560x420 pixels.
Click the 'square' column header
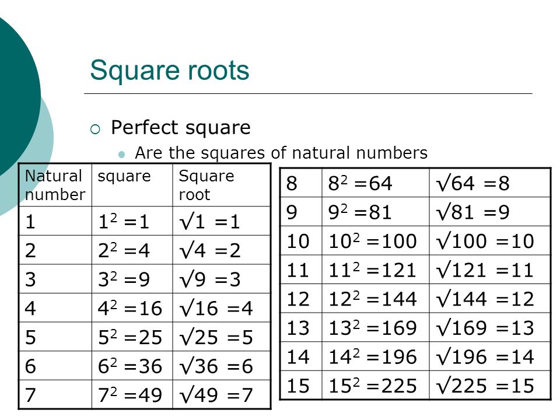click(132, 185)
